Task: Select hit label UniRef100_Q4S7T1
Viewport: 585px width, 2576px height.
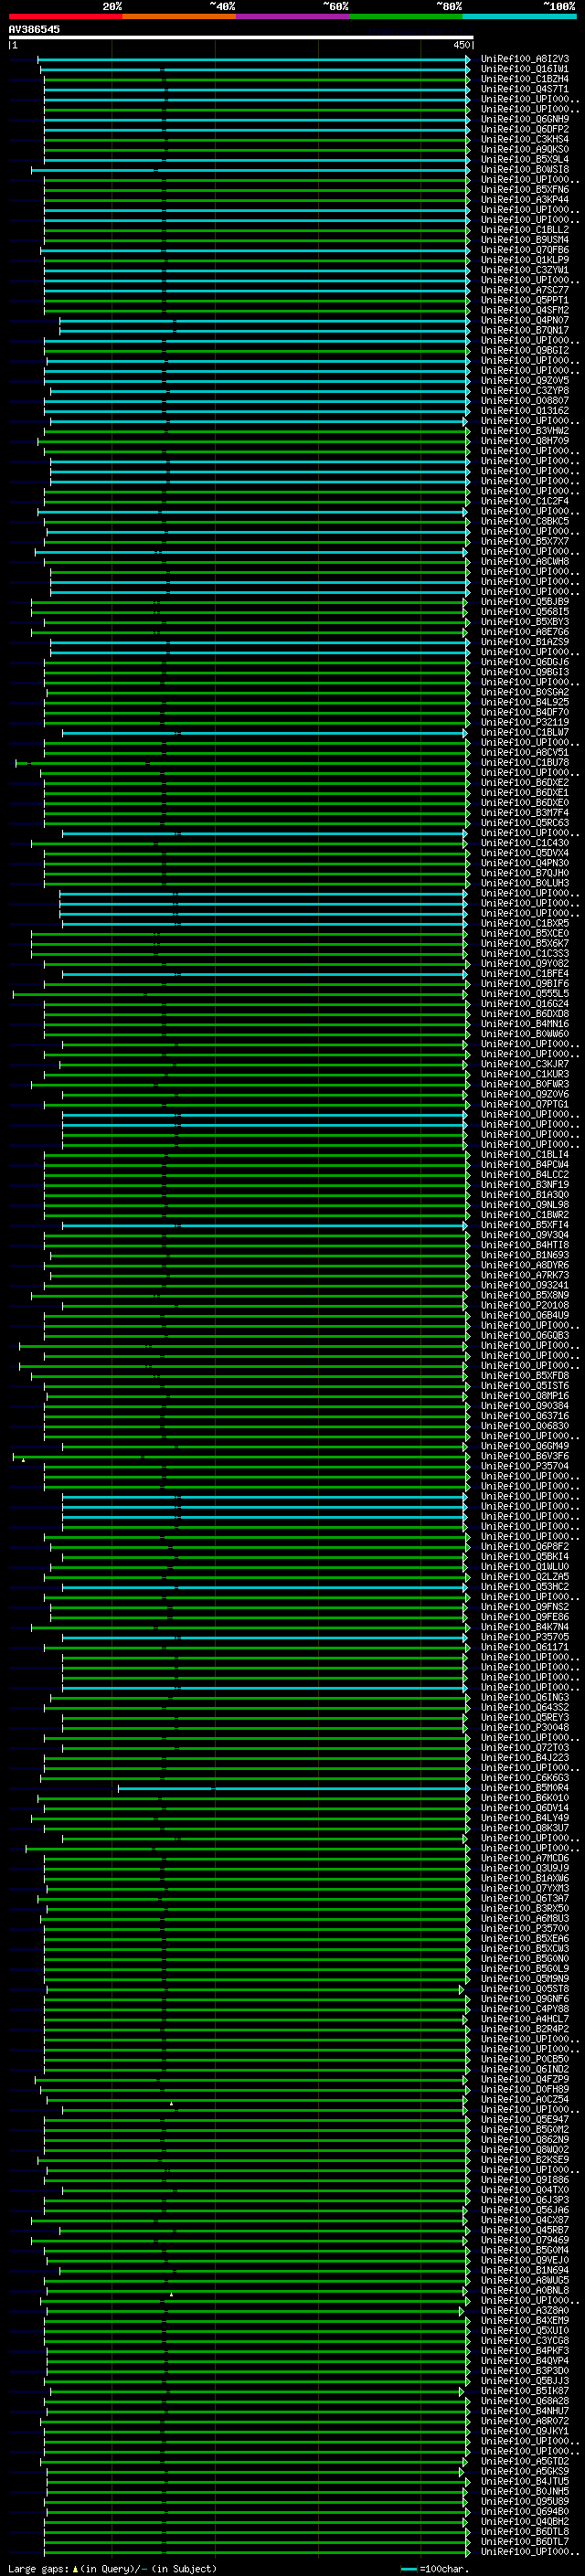Action: (x=525, y=89)
